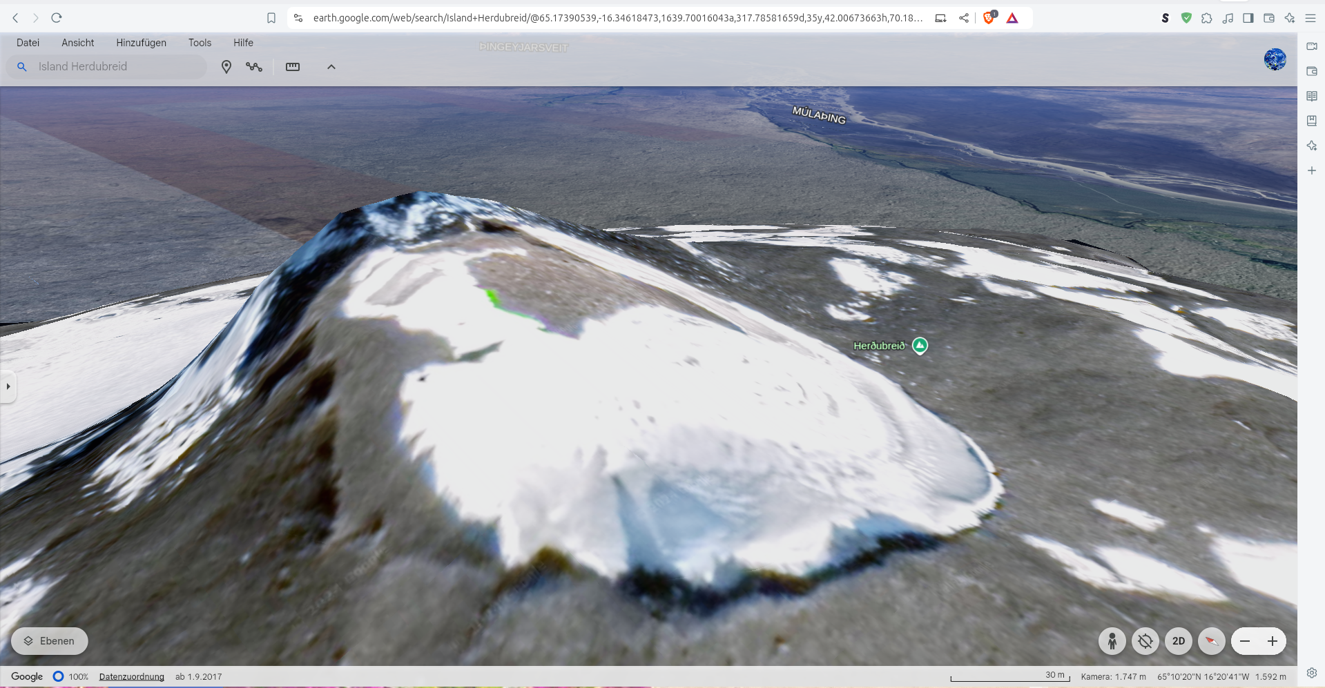Add a placemark with the pin icon

point(226,67)
